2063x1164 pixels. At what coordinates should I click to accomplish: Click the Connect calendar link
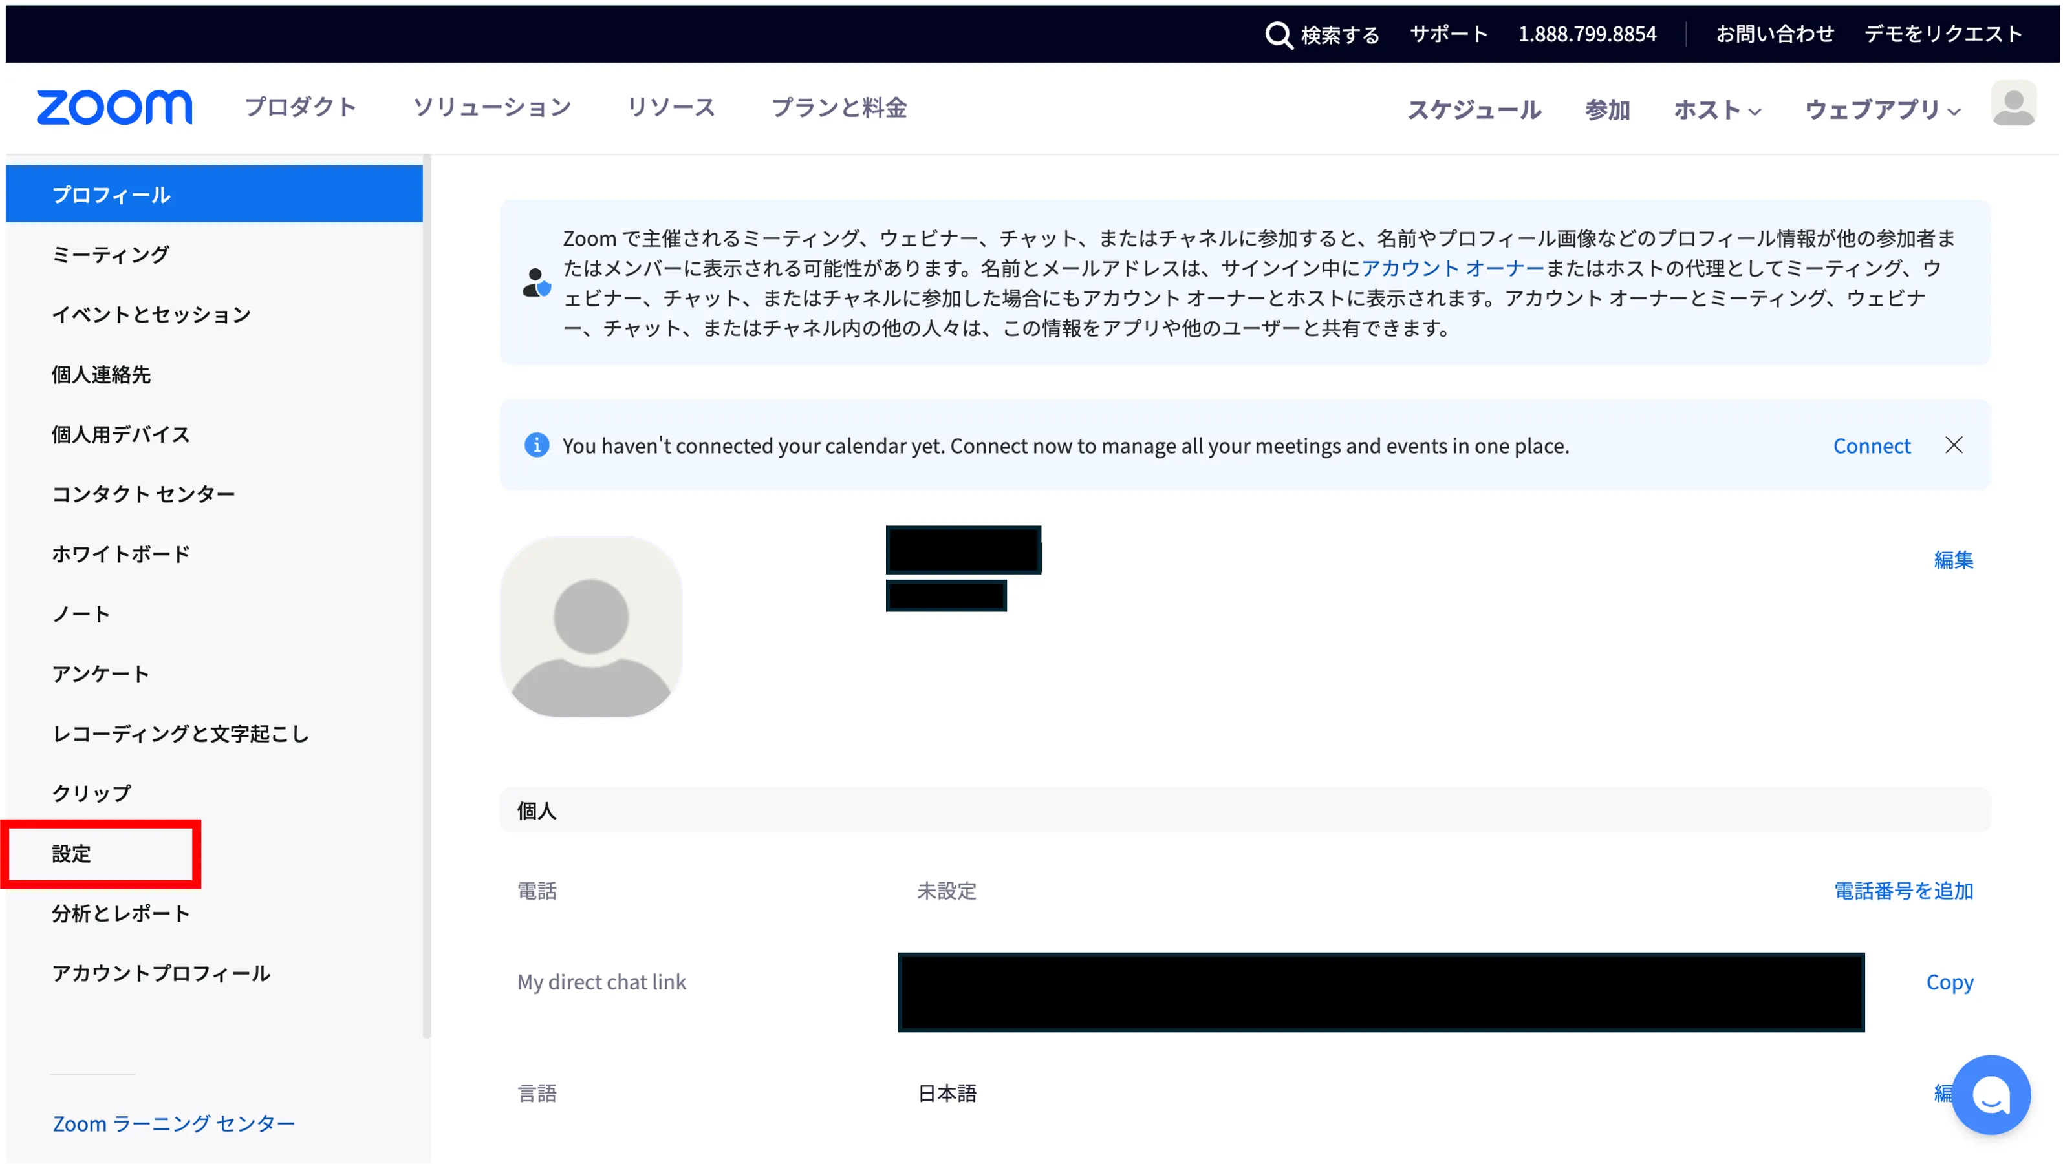[x=1872, y=446]
